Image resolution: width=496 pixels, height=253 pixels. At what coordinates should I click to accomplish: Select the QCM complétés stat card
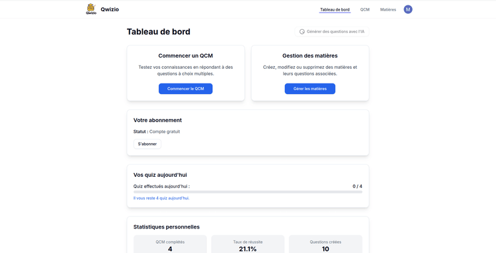click(170, 244)
